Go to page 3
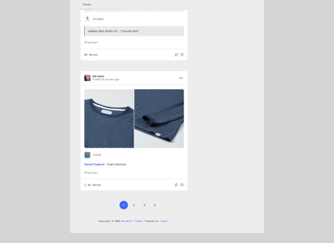This screenshot has height=243, width=334. [x=144, y=205]
